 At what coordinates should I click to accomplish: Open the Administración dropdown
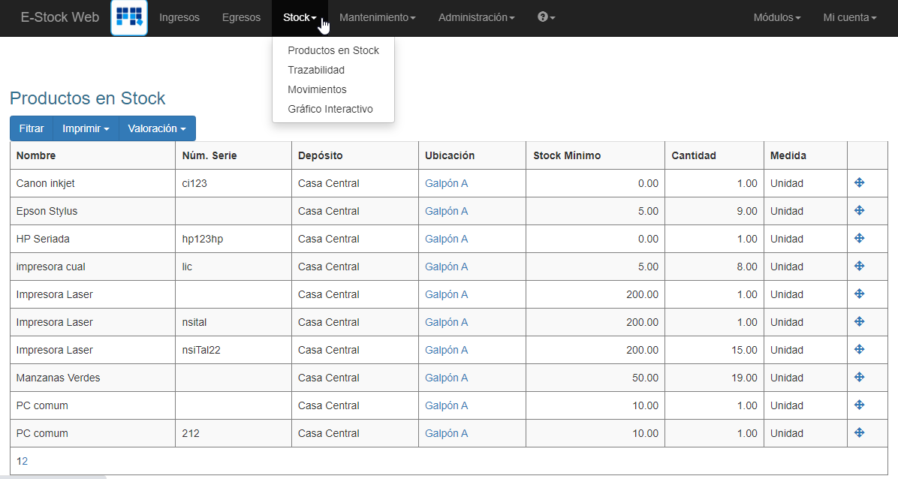476,17
